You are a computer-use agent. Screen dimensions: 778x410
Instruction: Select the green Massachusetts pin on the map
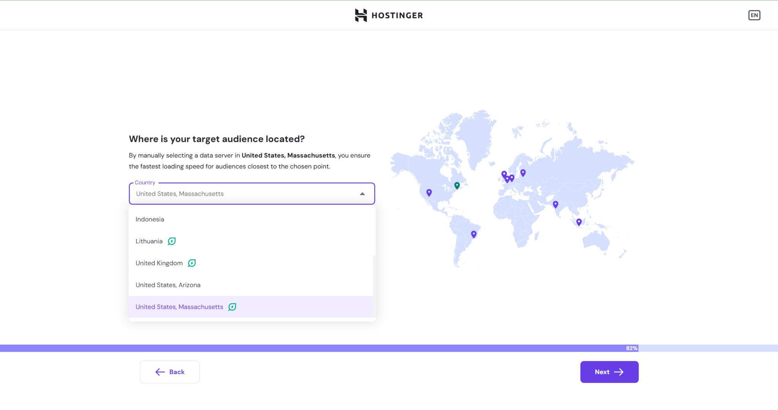[x=457, y=185]
